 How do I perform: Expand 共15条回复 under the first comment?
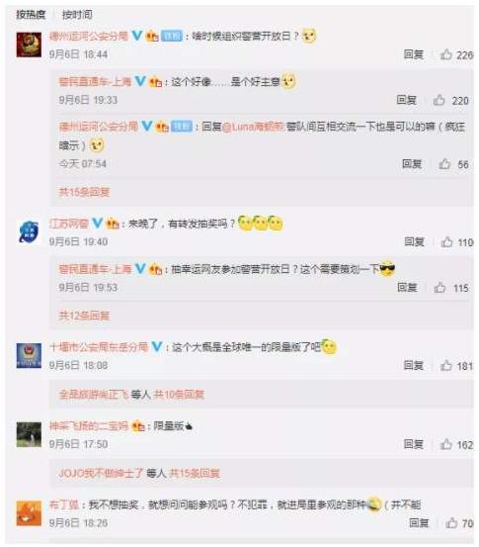[84, 192]
